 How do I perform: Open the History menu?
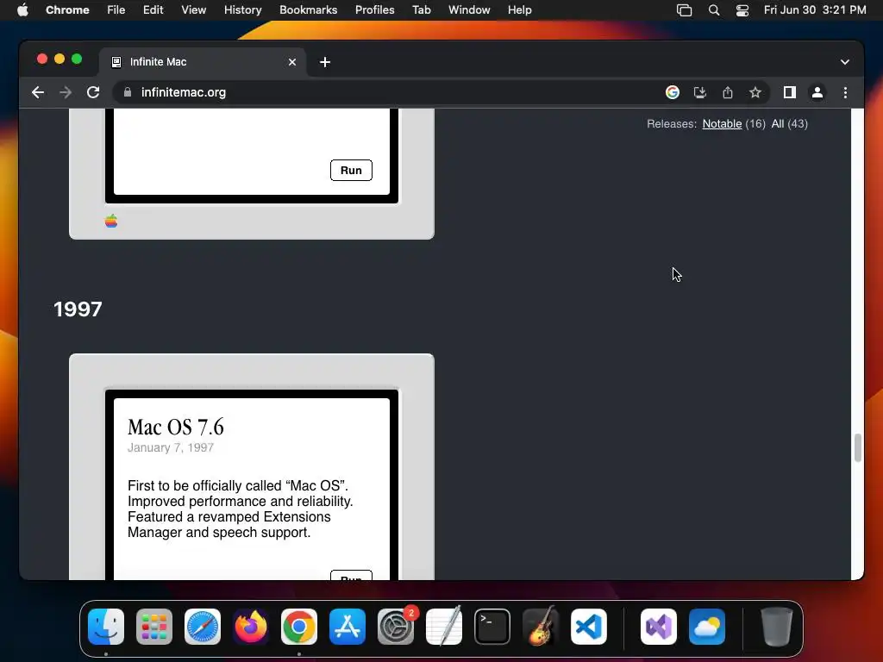click(x=242, y=10)
